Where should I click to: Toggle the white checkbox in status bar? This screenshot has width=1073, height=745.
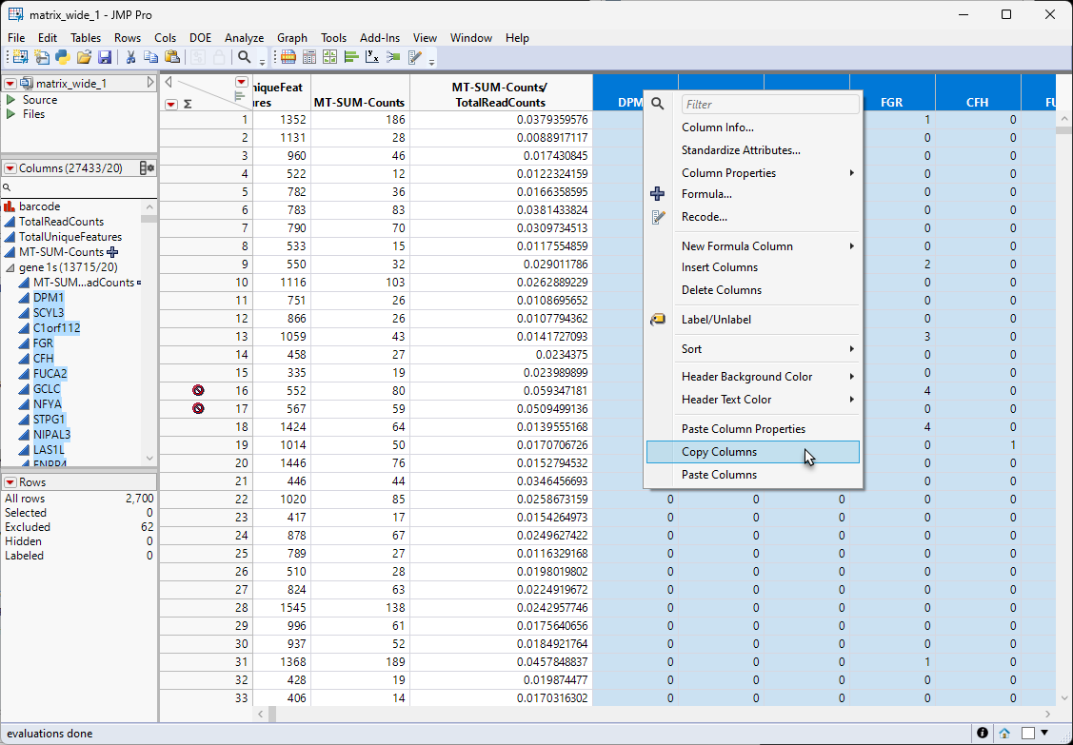tap(1028, 733)
